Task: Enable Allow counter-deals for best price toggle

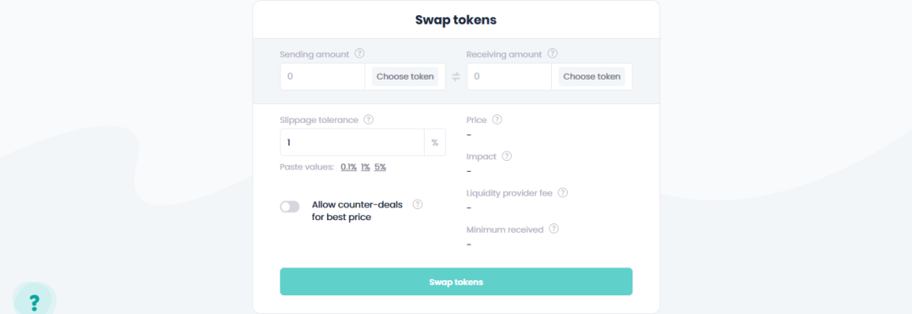Action: pos(290,207)
